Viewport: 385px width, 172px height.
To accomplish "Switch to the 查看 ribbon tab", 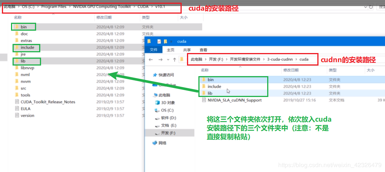I will point(203,50).
